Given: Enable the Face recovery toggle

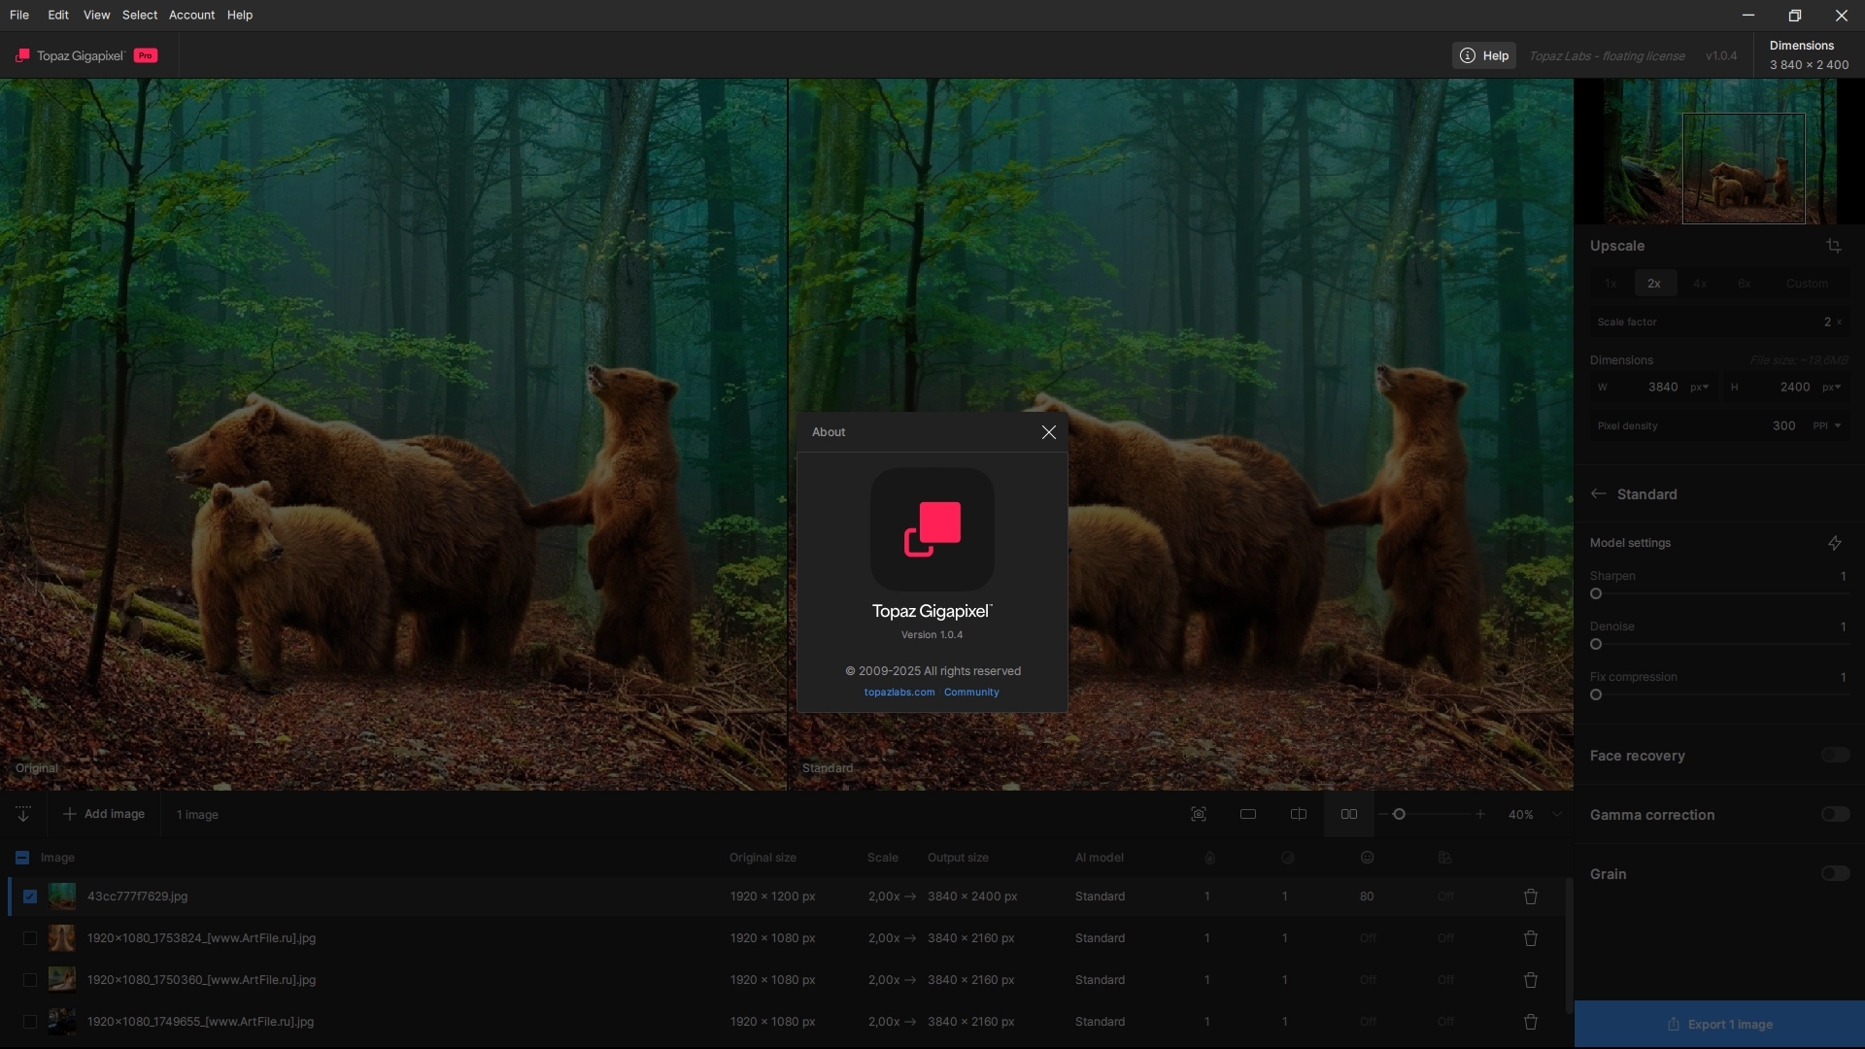Looking at the screenshot, I should pos(1835,756).
